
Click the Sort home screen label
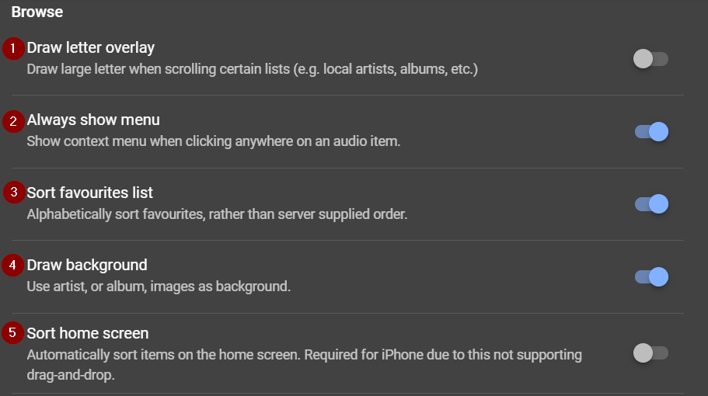point(88,333)
